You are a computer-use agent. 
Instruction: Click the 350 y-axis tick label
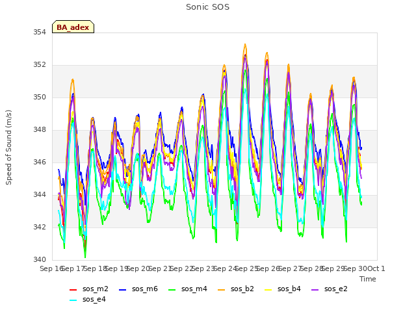point(40,97)
